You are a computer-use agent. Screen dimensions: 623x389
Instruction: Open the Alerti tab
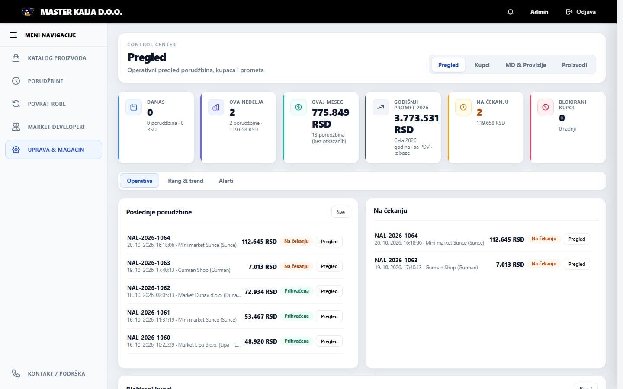point(226,181)
